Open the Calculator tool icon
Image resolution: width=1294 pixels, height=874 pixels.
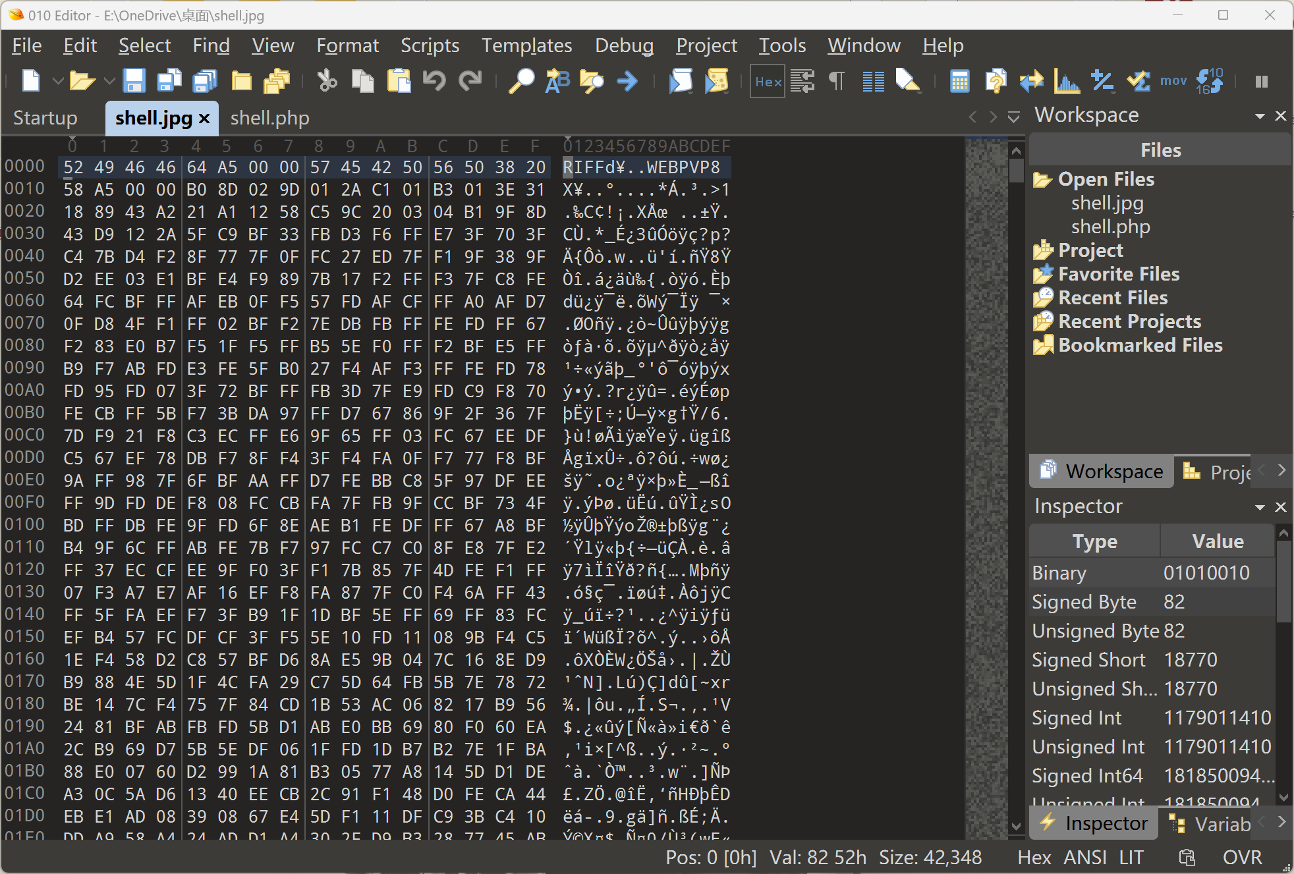click(959, 81)
